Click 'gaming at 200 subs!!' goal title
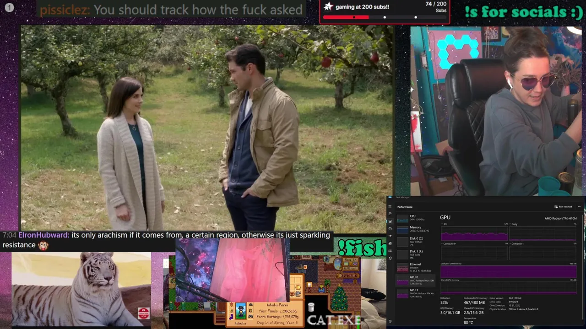The width and height of the screenshot is (586, 329). click(362, 7)
